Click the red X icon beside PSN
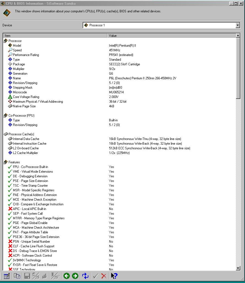 (x=10, y=242)
